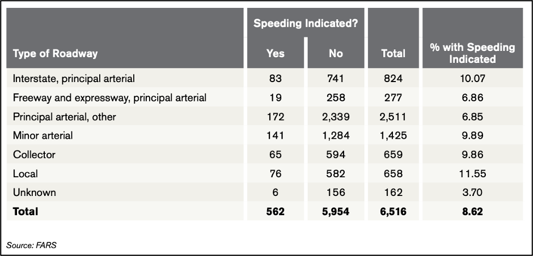Click the "Interstate, principal arterial" row label
Screen dimensions: 533x256
pos(74,78)
